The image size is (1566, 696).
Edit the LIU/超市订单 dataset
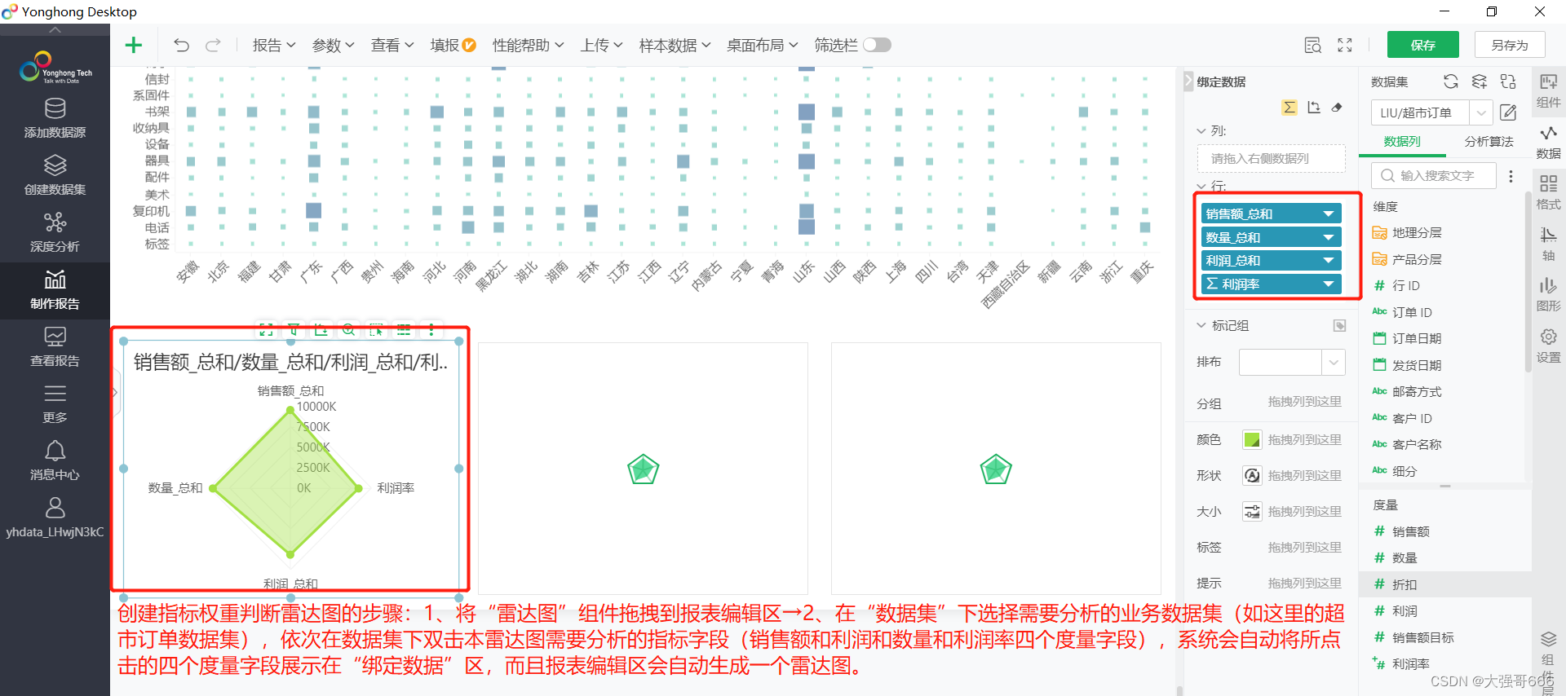pyautogui.click(x=1508, y=112)
